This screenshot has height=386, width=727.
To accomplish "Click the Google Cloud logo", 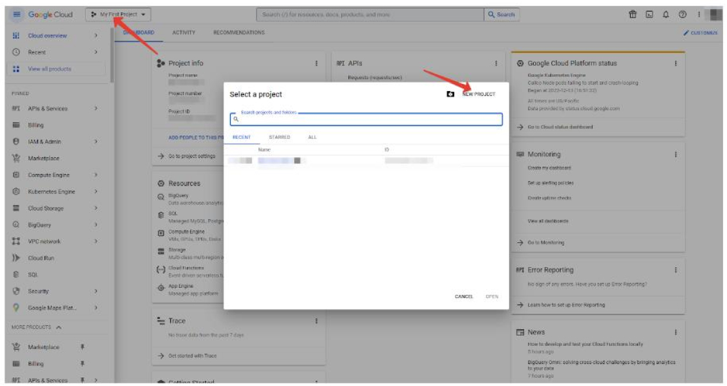I will pyautogui.click(x=50, y=14).
